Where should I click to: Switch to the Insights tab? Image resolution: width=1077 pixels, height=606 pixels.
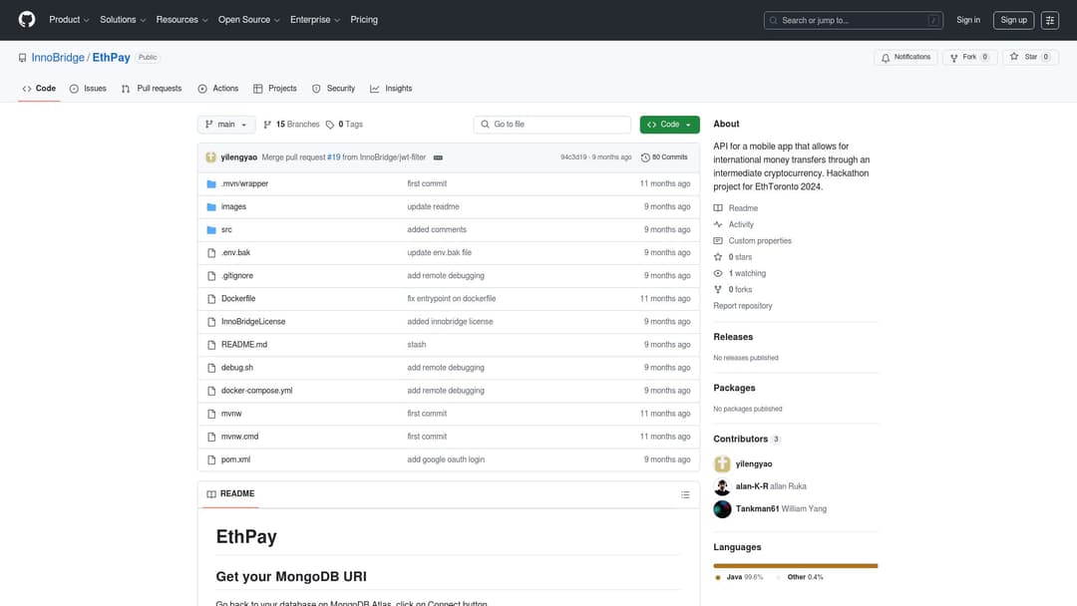coord(391,89)
